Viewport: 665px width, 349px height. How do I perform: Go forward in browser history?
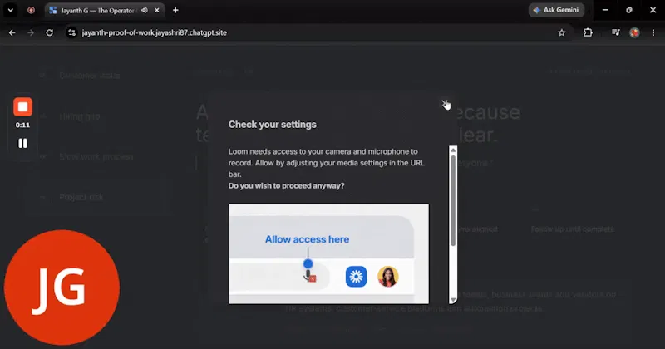pyautogui.click(x=31, y=32)
